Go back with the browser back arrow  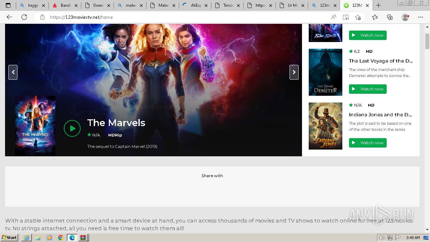9,17
